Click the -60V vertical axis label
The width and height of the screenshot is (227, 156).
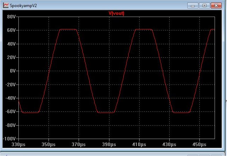click(10, 112)
